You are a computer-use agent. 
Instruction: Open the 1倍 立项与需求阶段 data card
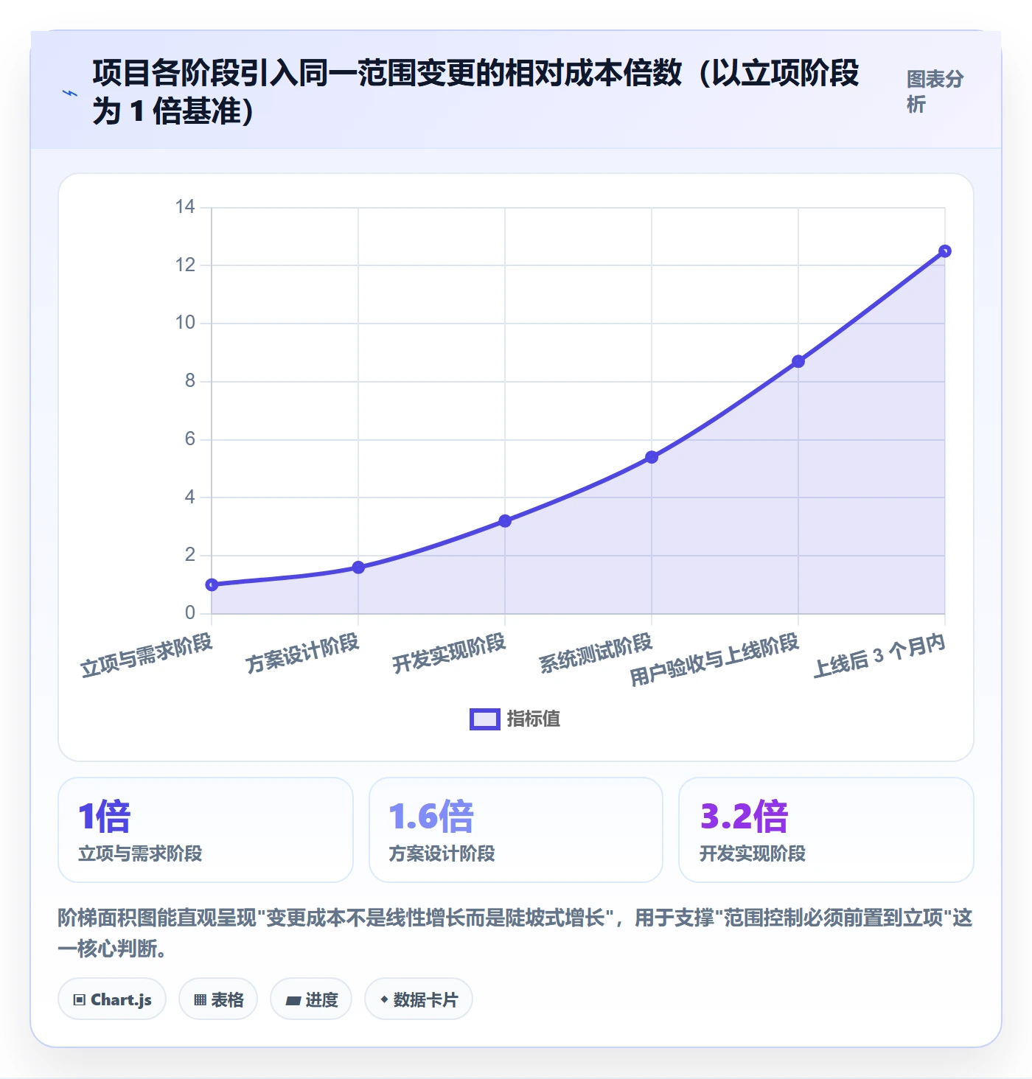[x=206, y=830]
